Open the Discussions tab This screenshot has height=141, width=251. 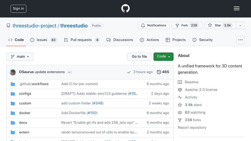[119, 40]
